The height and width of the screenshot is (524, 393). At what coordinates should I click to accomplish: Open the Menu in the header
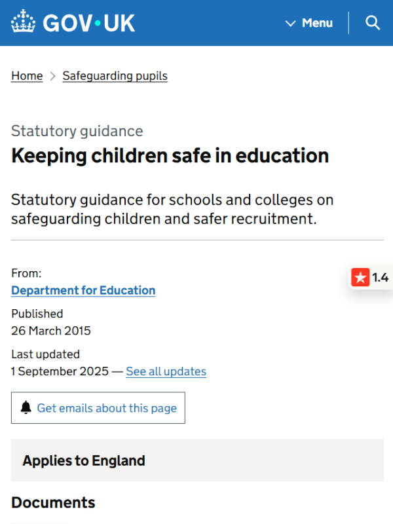309,23
